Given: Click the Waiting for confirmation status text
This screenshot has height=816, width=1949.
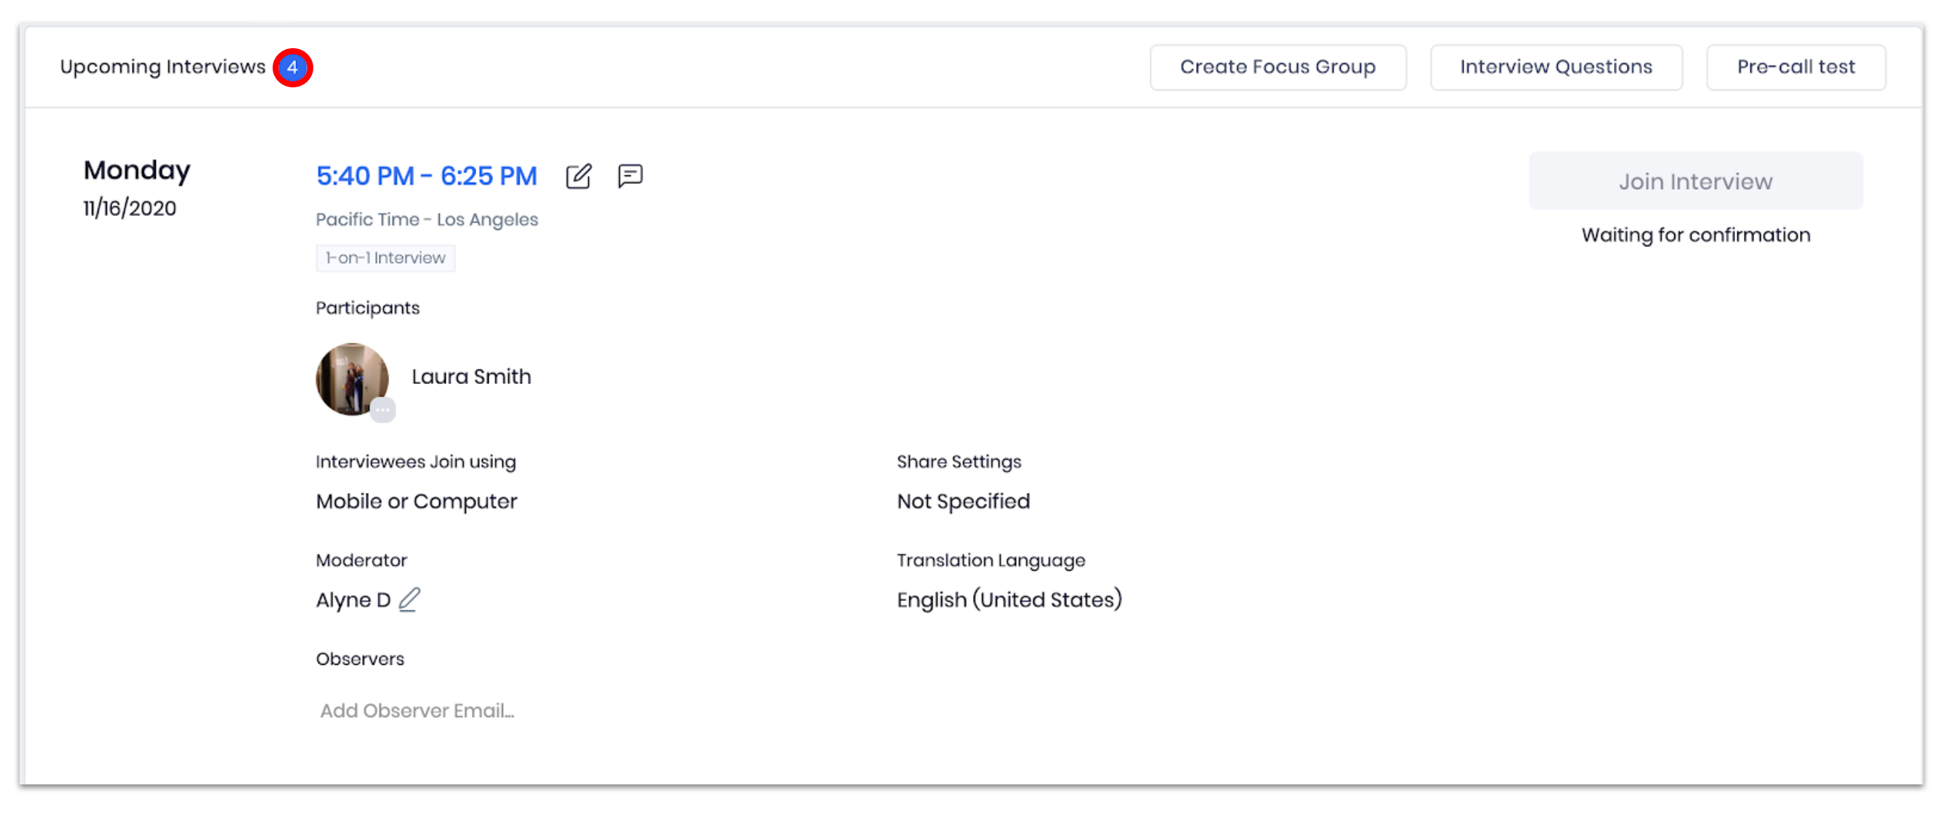Looking at the screenshot, I should coord(1695,235).
